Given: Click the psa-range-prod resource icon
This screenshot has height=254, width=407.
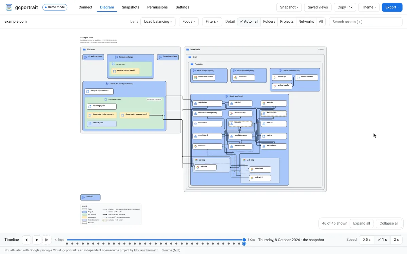Looking at the screenshot, I should [x=90, y=106].
